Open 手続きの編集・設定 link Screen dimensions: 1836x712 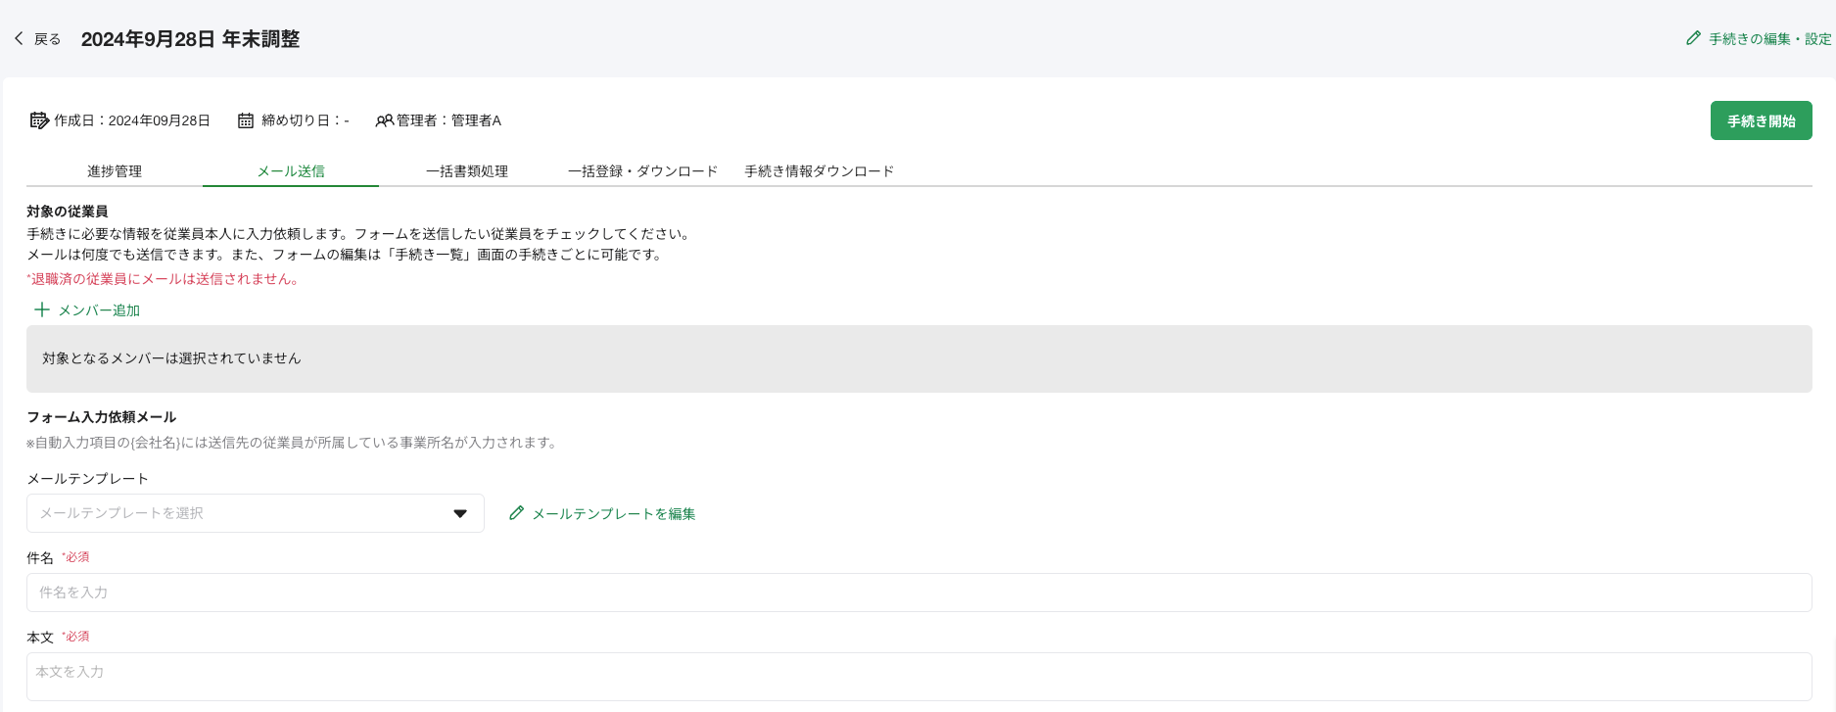click(x=1769, y=39)
